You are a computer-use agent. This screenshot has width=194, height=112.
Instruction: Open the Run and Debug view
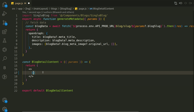coord(4,14)
